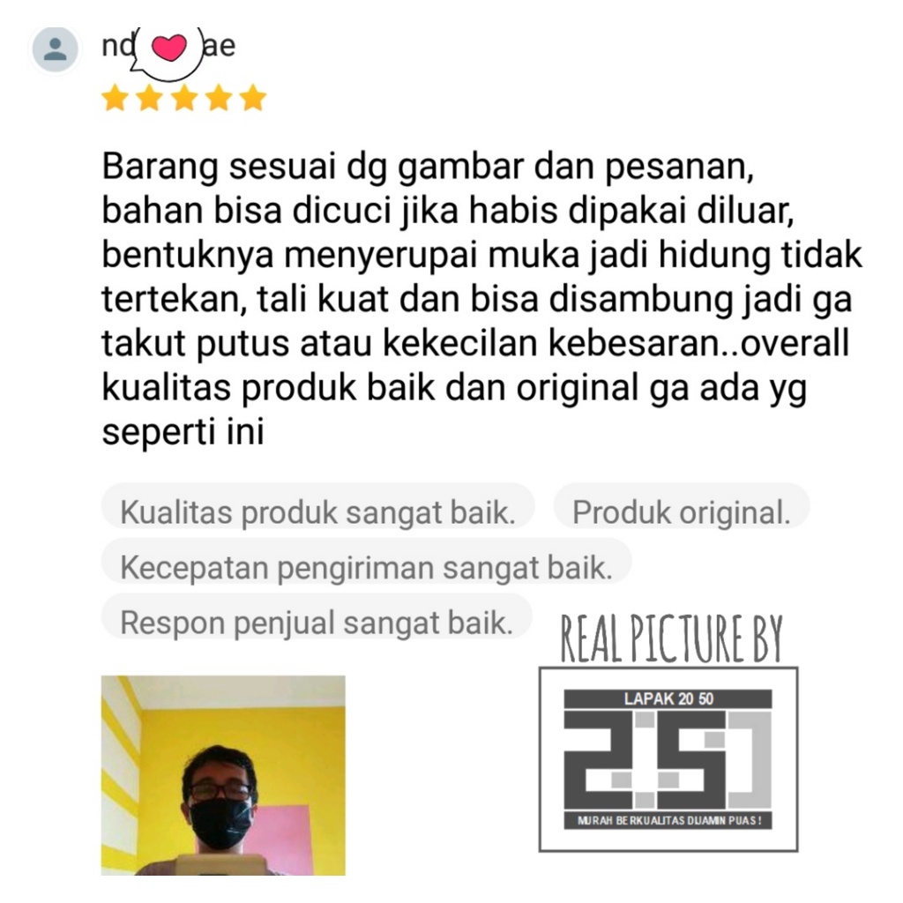Open the review photo of masked man
Image resolution: width=903 pixels, height=903 pixels.
(223, 775)
